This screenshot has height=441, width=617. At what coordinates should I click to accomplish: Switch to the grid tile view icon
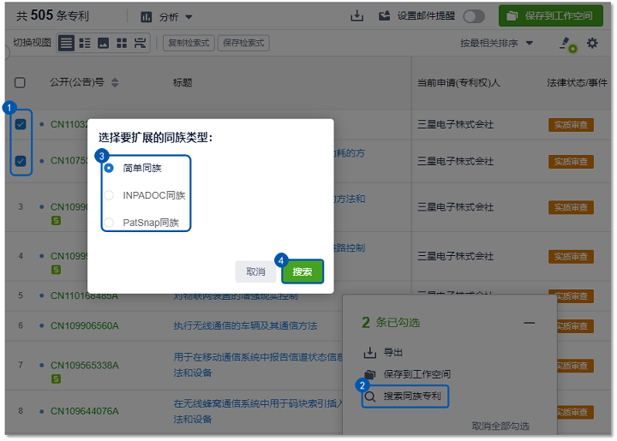point(122,43)
